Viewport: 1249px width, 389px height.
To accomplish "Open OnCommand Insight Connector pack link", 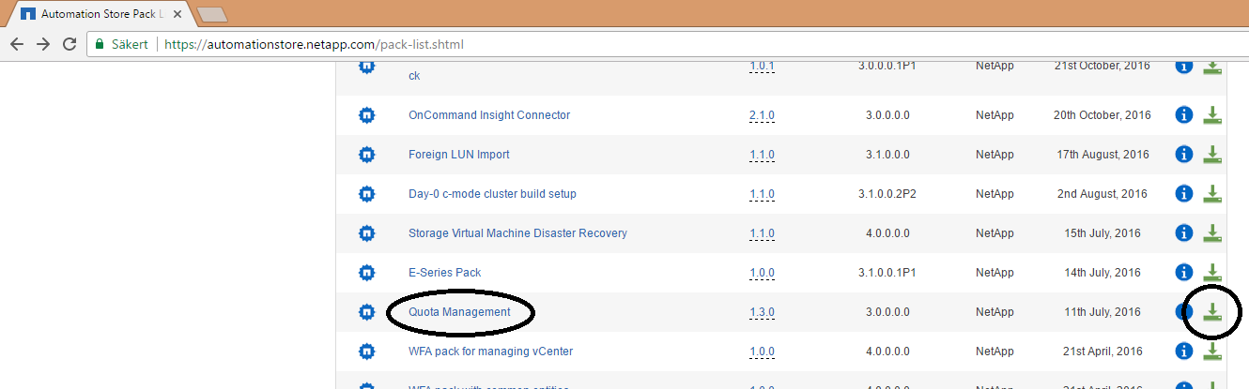I will (489, 115).
